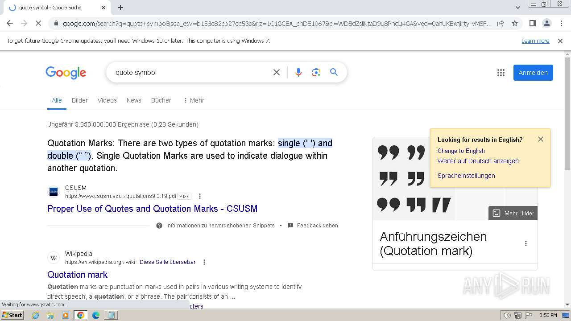The image size is (571, 321).
Task: Dismiss the Chrome update notification bar
Action: (560, 41)
